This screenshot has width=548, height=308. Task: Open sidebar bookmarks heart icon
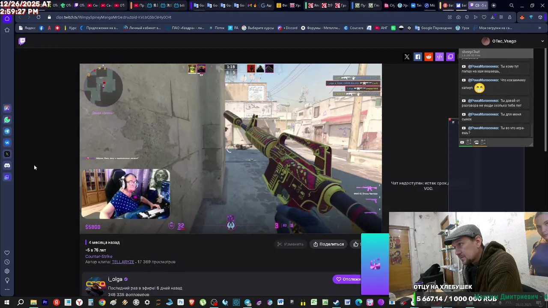click(7, 253)
